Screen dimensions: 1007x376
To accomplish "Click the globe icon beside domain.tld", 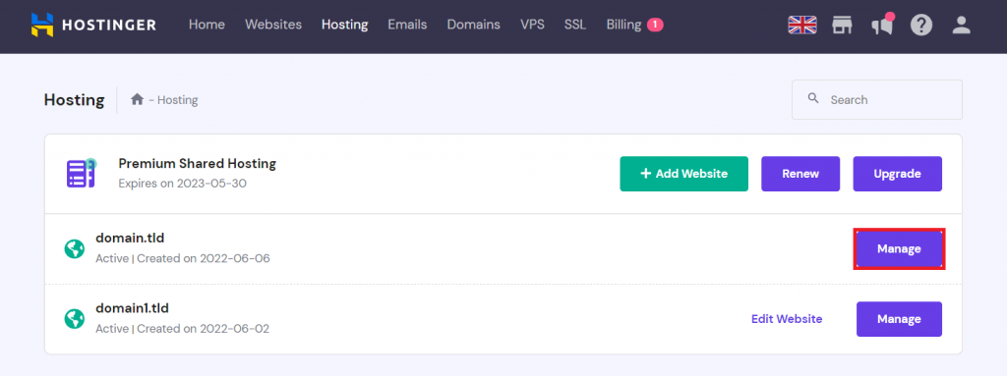I will 75,249.
